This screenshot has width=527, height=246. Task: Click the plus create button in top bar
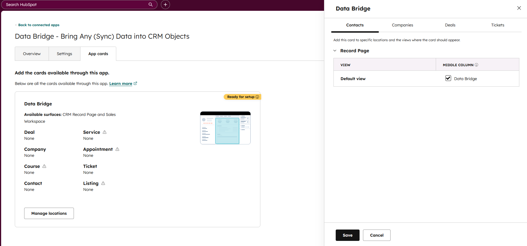pyautogui.click(x=165, y=5)
